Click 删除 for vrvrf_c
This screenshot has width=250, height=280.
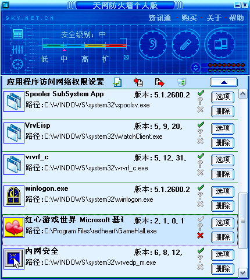pos(223,174)
